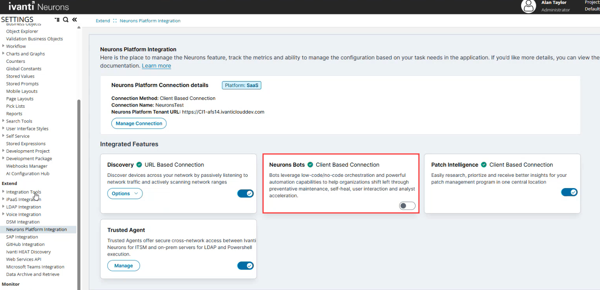Expand the Search Tools node arrow
This screenshot has height=290, width=600.
pos(4,121)
